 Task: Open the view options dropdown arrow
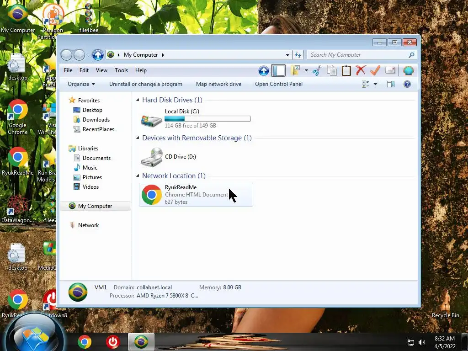[x=376, y=84]
